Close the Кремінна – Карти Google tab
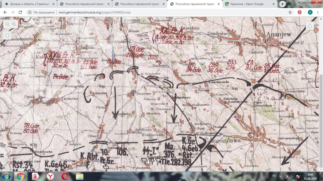The image size is (323, 181). point(274,4)
